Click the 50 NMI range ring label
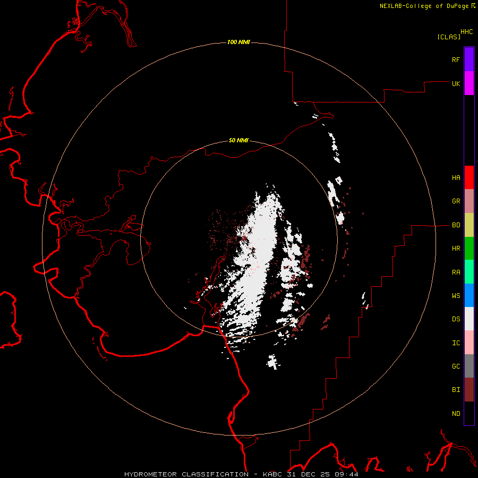The height and width of the screenshot is (478, 478). [238, 140]
